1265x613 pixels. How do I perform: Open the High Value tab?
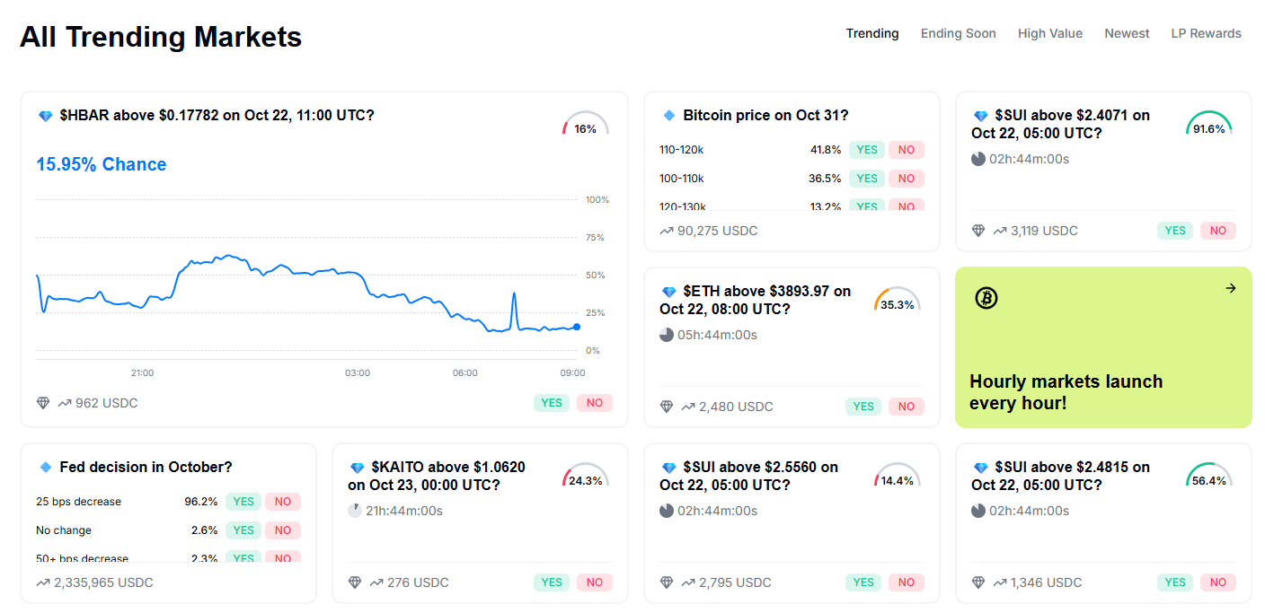(x=1049, y=33)
